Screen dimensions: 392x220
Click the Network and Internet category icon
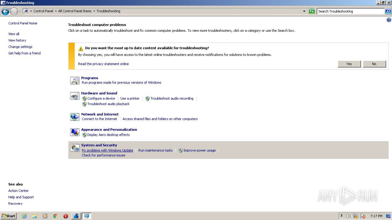coord(75,117)
